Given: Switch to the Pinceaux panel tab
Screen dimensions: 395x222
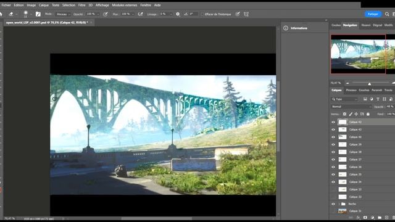Looking at the screenshot, I should tap(351, 90).
